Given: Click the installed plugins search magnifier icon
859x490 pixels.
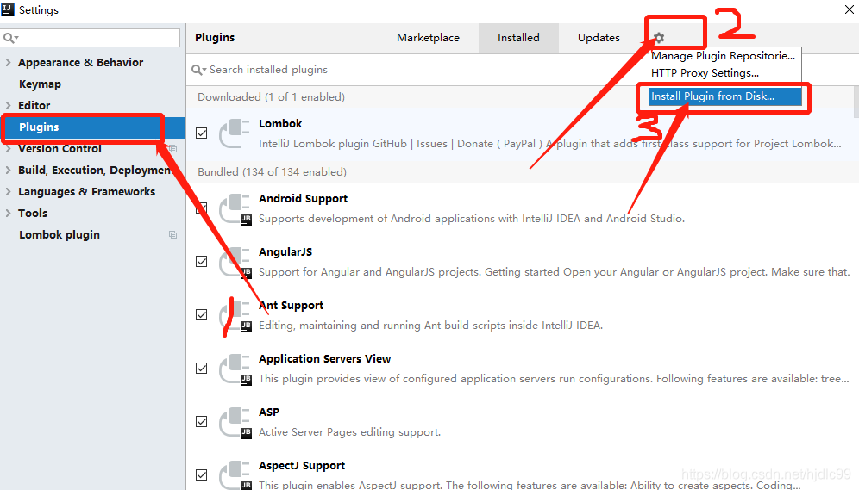Looking at the screenshot, I should [198, 70].
